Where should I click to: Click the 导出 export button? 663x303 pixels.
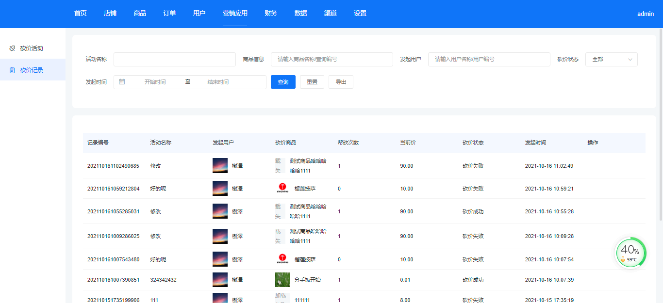[341, 82]
